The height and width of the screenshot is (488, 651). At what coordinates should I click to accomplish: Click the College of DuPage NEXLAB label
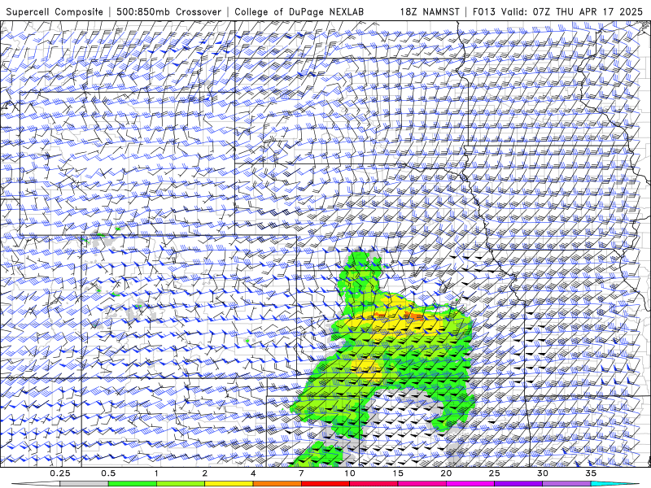point(299,11)
